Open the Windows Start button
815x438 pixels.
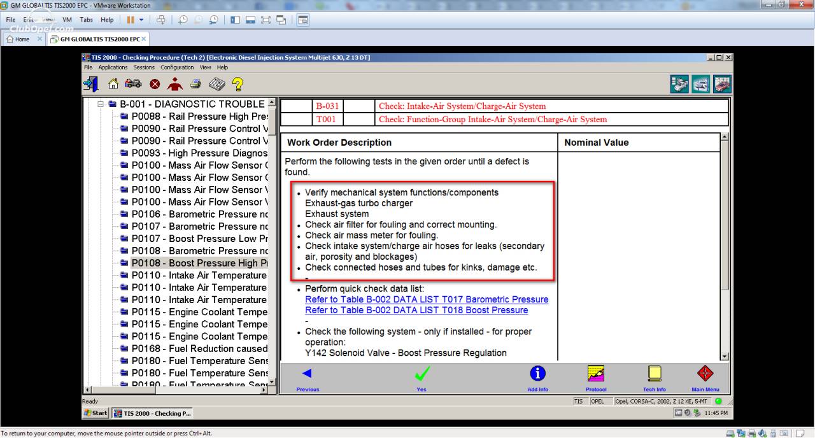[x=96, y=413]
